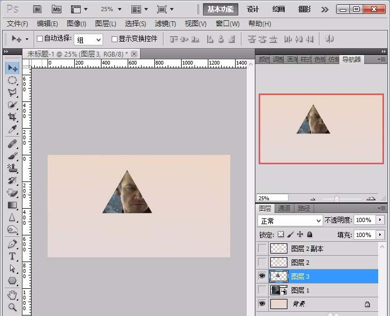Enable 显示变换控件 checkbox

click(114, 39)
